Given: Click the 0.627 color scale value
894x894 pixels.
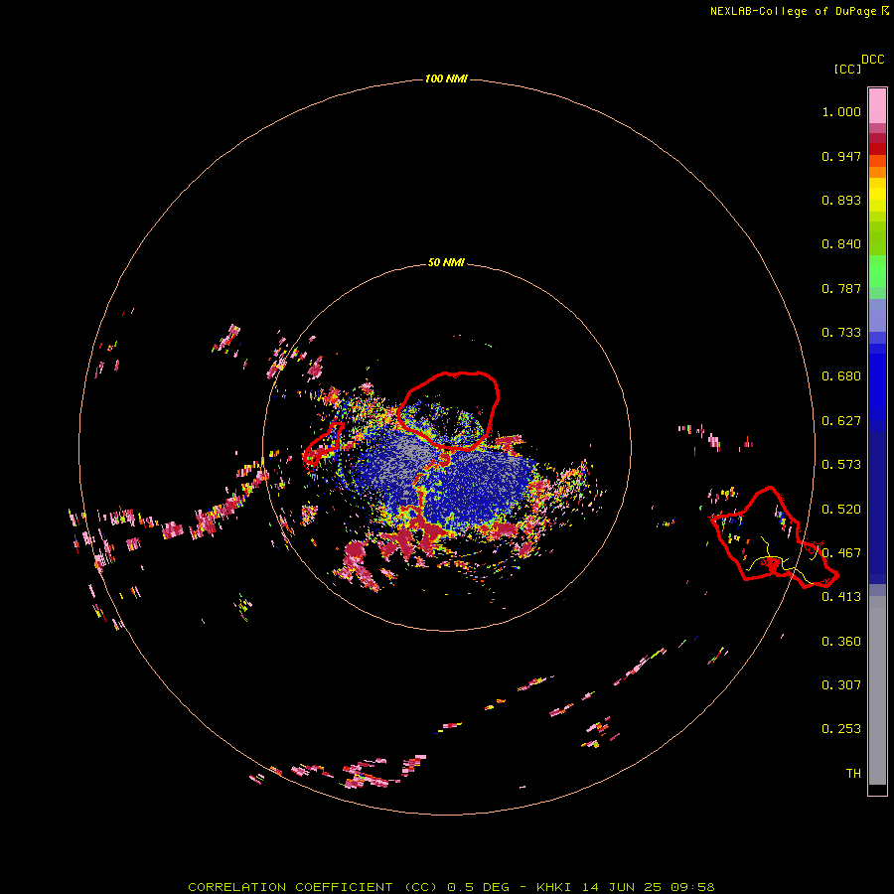Looking at the screenshot, I should pyautogui.click(x=841, y=421).
